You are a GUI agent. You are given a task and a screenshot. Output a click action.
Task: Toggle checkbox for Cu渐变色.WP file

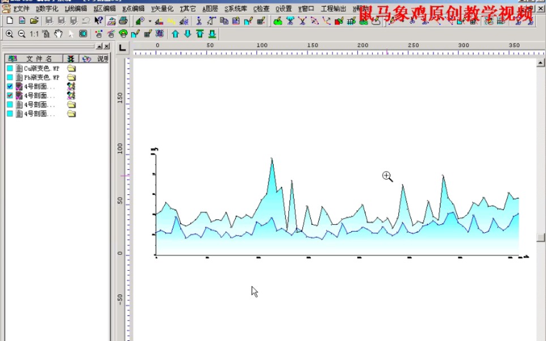click(x=10, y=69)
